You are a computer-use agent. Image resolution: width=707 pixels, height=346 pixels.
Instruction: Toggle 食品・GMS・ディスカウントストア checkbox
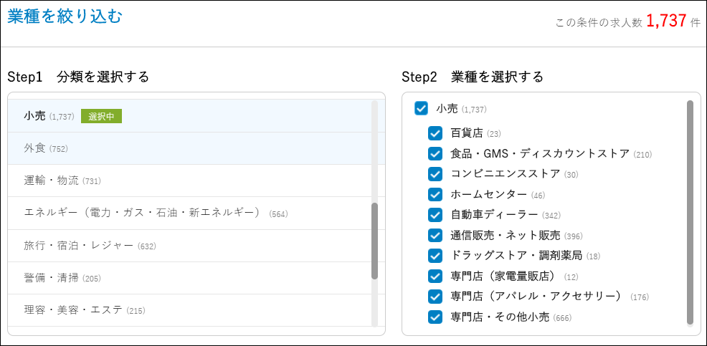(x=435, y=154)
